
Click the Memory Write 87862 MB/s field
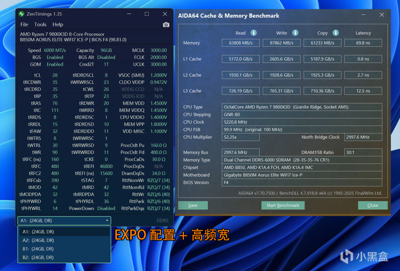pos(282,43)
